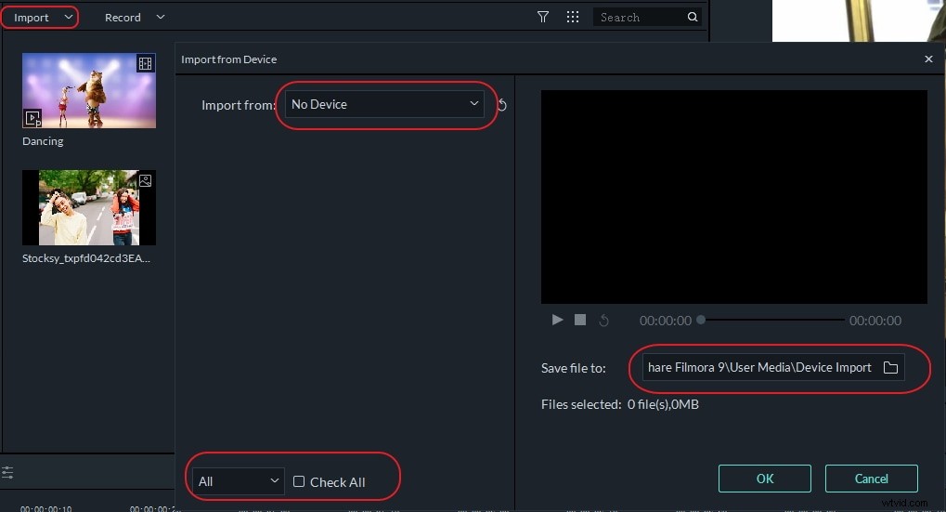Viewport: 946px width, 512px height.
Task: Enable the Check All checkbox
Action: pyautogui.click(x=299, y=481)
